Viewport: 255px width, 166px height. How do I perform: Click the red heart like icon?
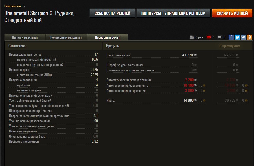[209, 37]
